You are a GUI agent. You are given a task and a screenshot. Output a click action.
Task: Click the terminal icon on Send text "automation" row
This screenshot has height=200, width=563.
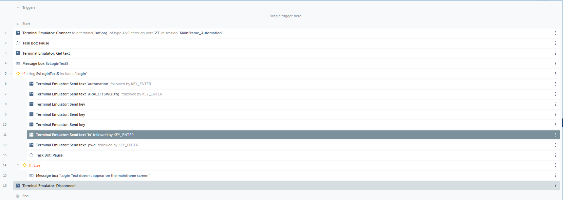pyautogui.click(x=32, y=84)
